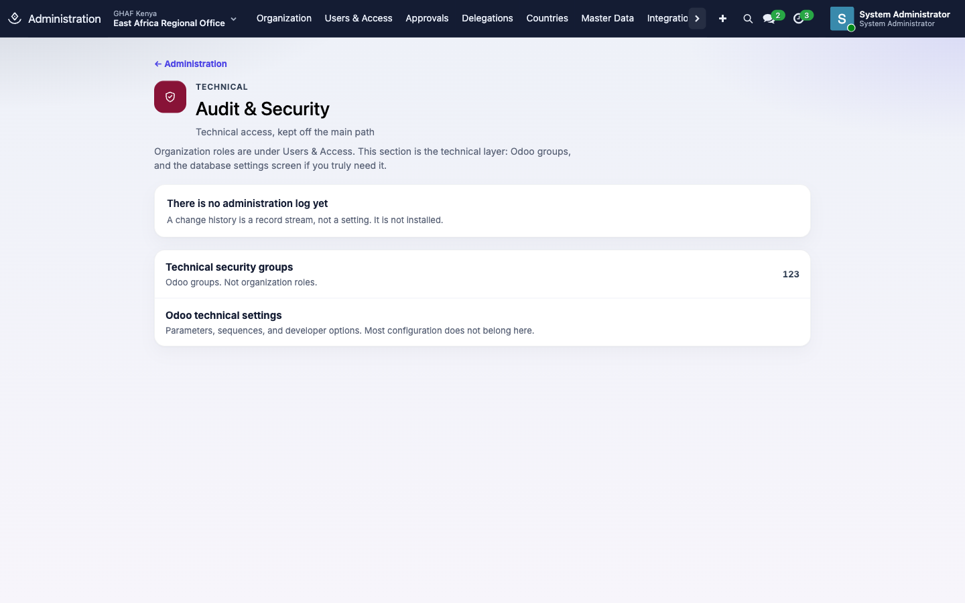Click the 'Technical access, kept off the main path' subtitle

(x=285, y=132)
